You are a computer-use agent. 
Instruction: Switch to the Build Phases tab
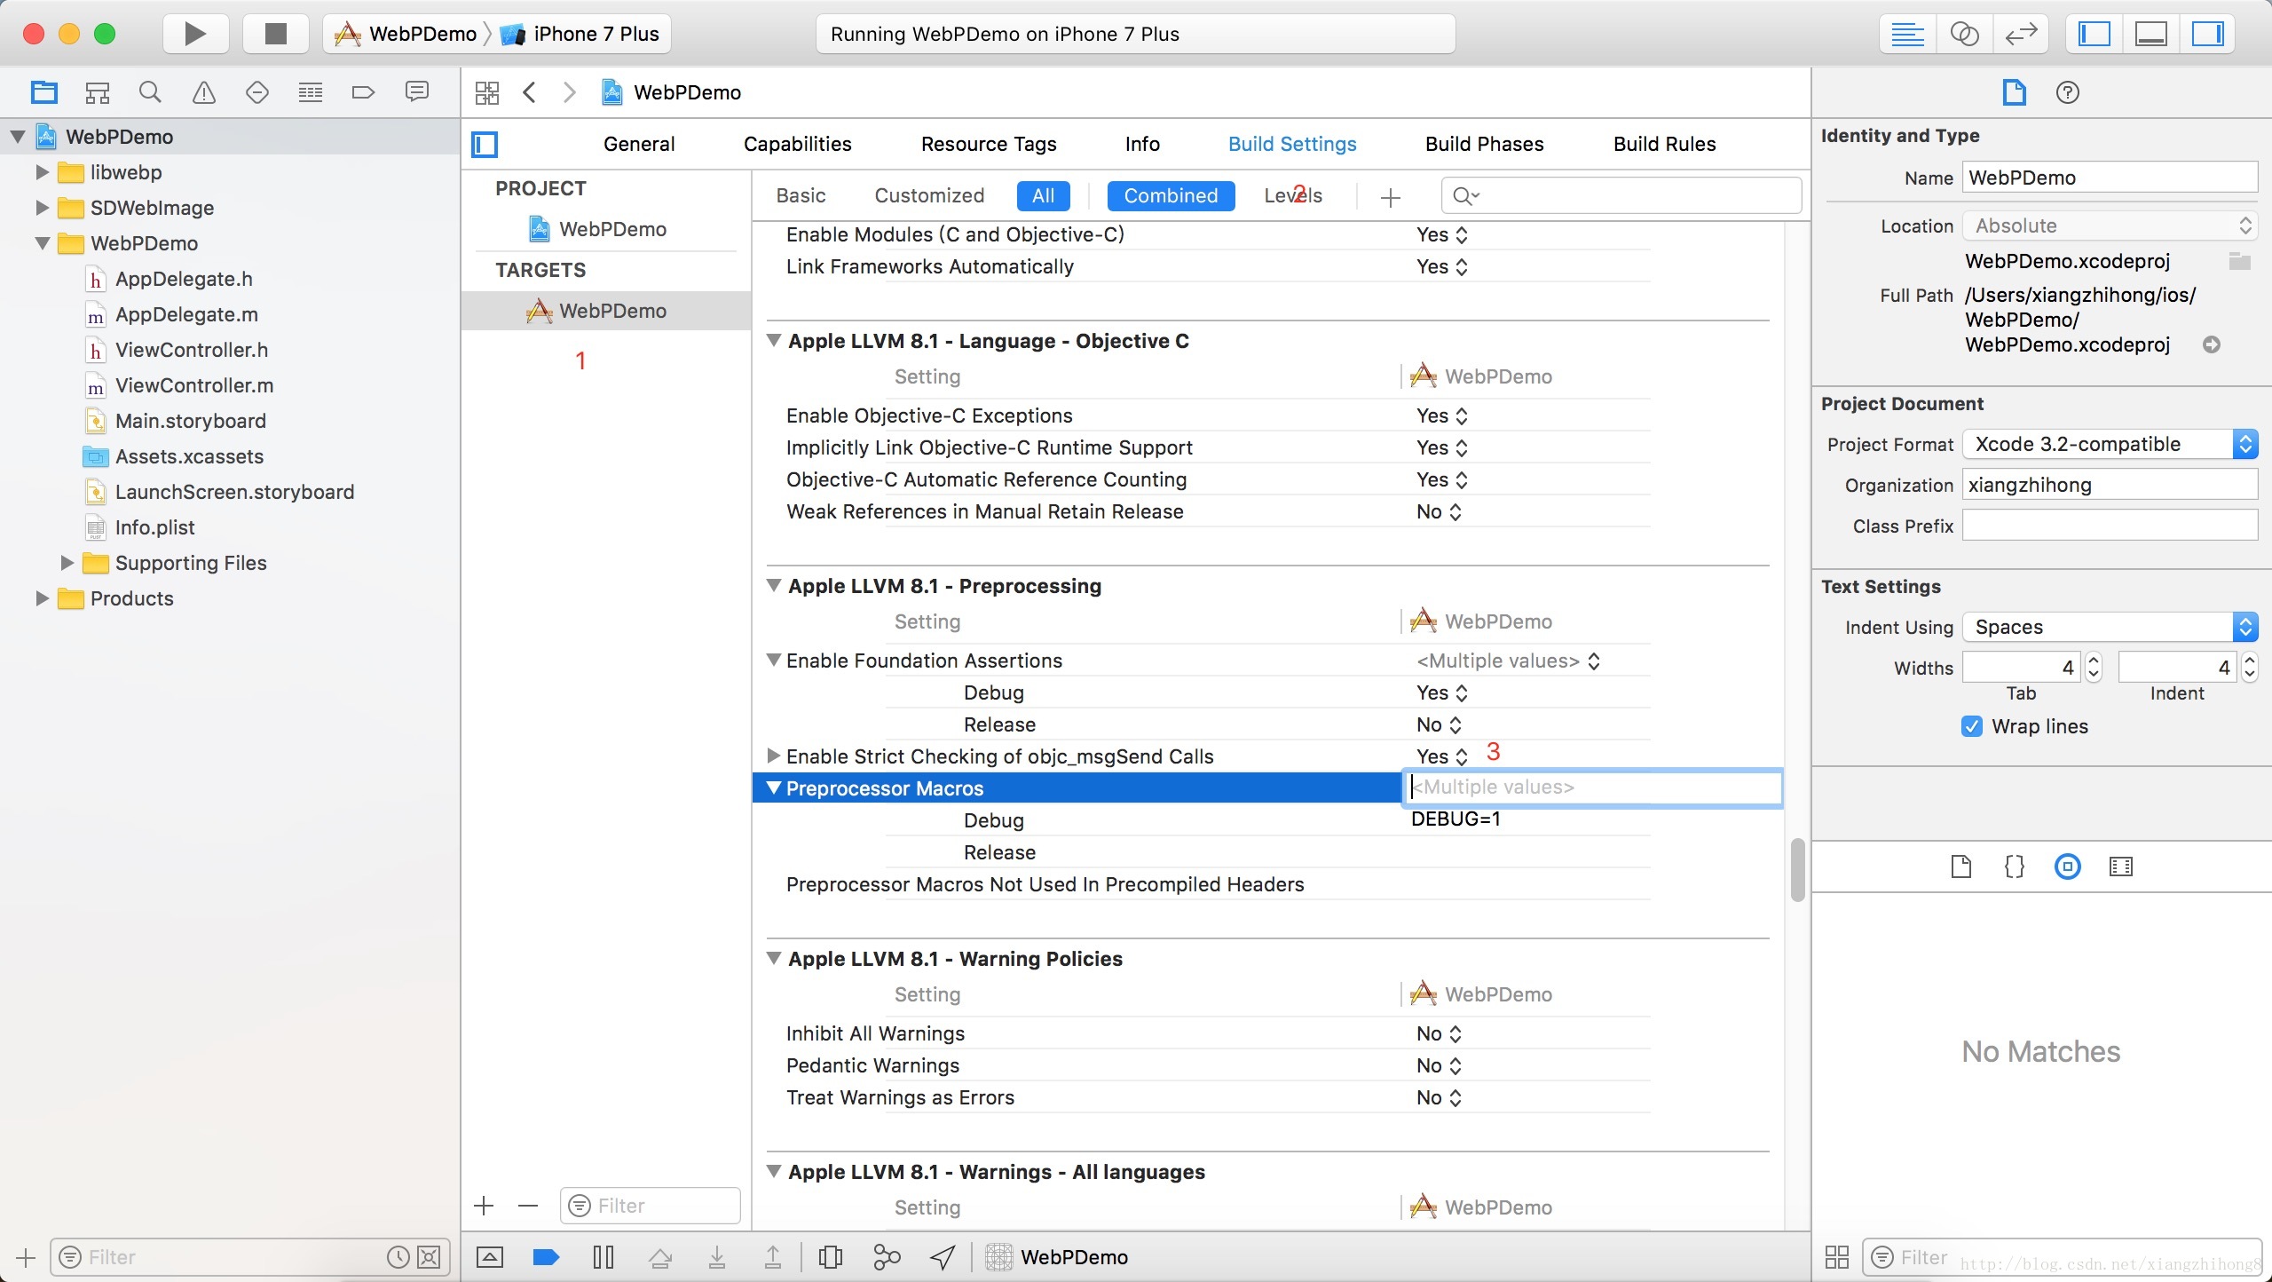1484,144
